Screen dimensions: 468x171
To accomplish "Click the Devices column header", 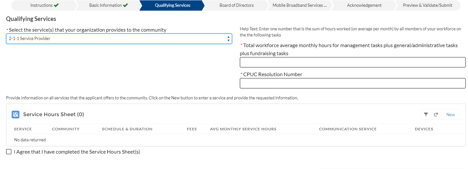I will (424, 129).
